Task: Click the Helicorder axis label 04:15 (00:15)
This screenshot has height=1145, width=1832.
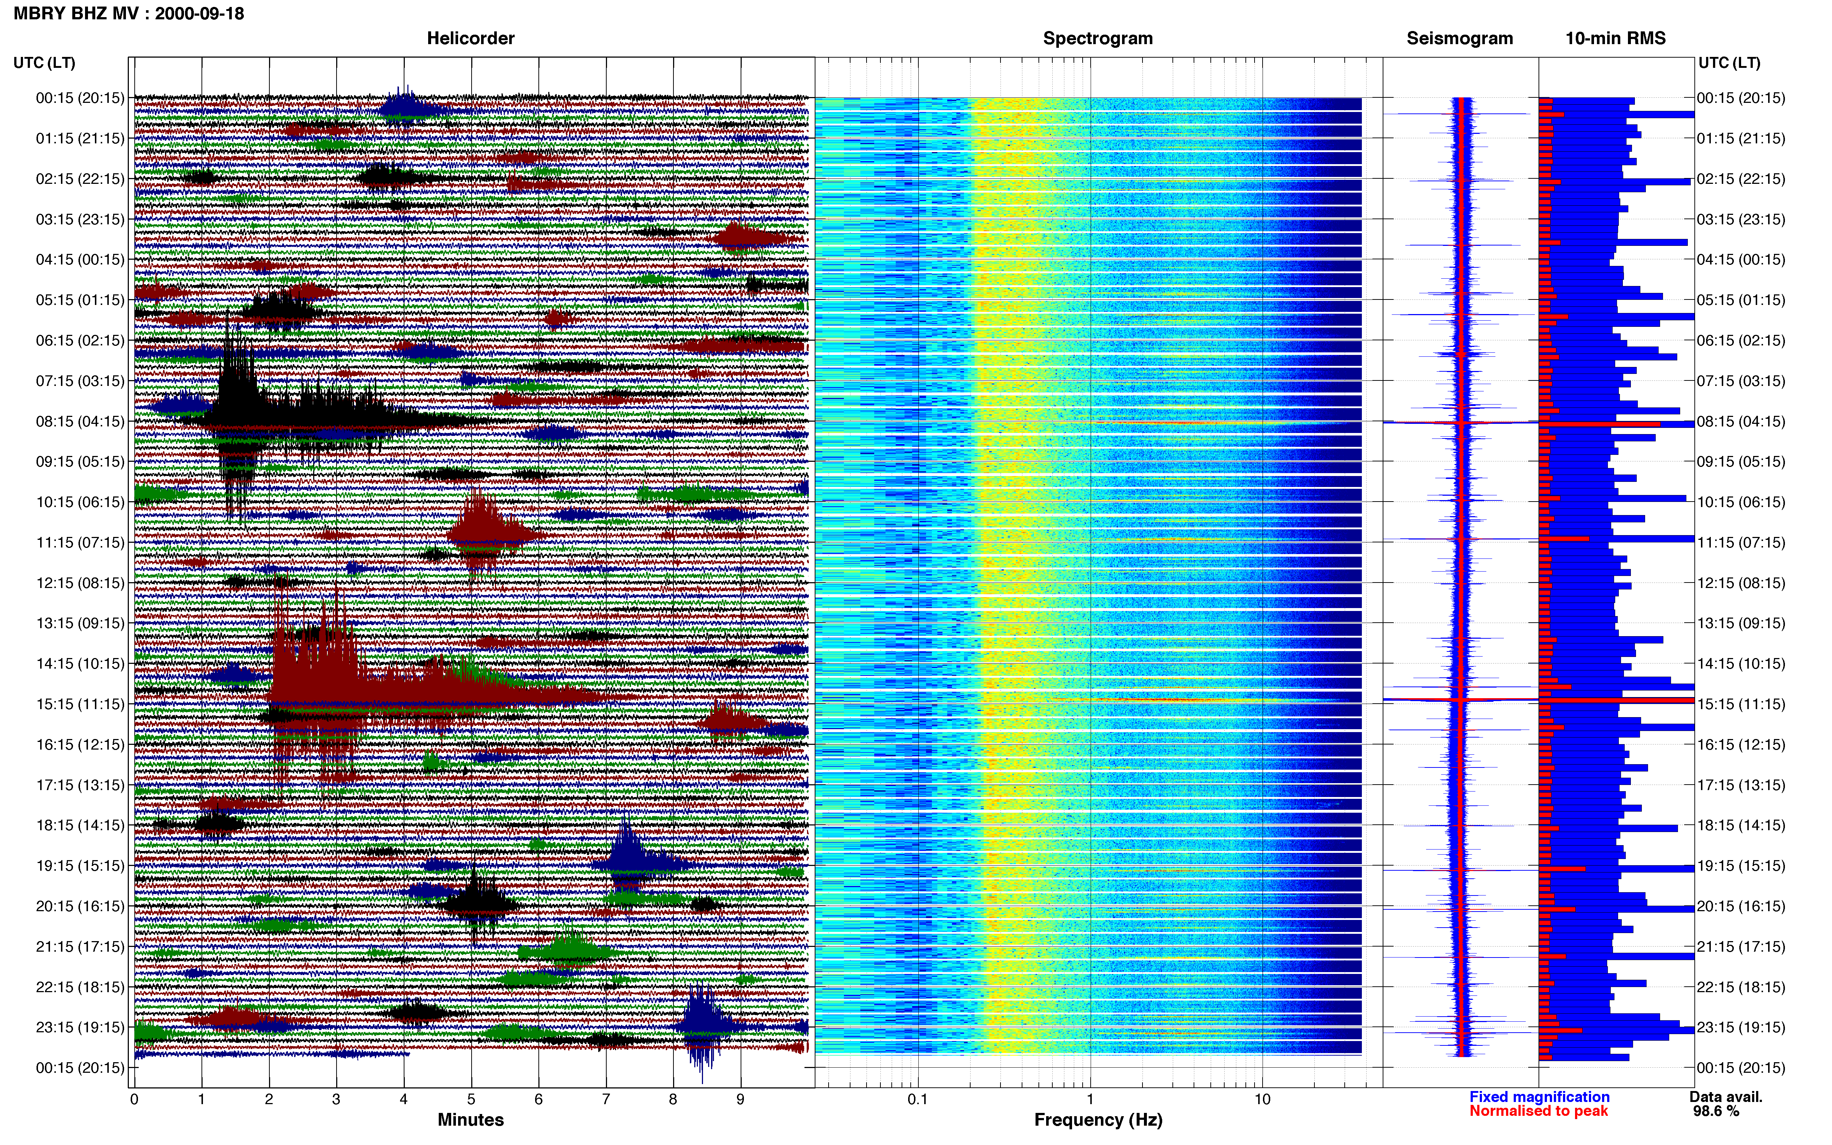Action: [x=80, y=259]
